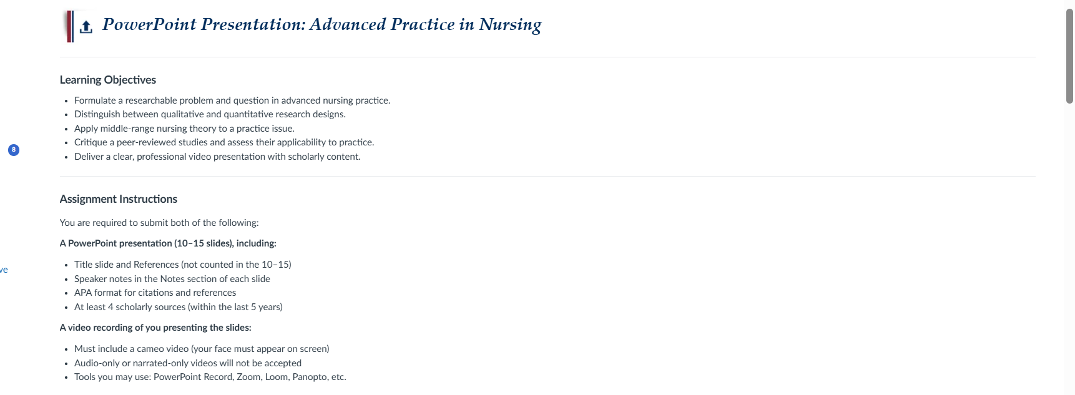Click the PowerPoint Presentation page title
This screenshot has width=1075, height=395.
(322, 25)
